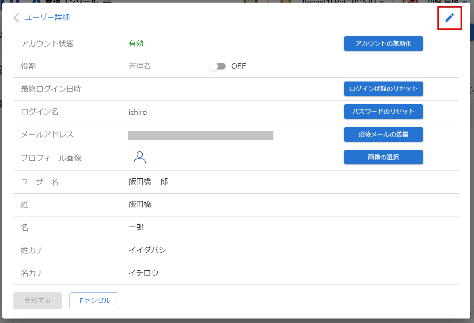
Task: Go back with the left chevron arrow
Action: (x=16, y=18)
